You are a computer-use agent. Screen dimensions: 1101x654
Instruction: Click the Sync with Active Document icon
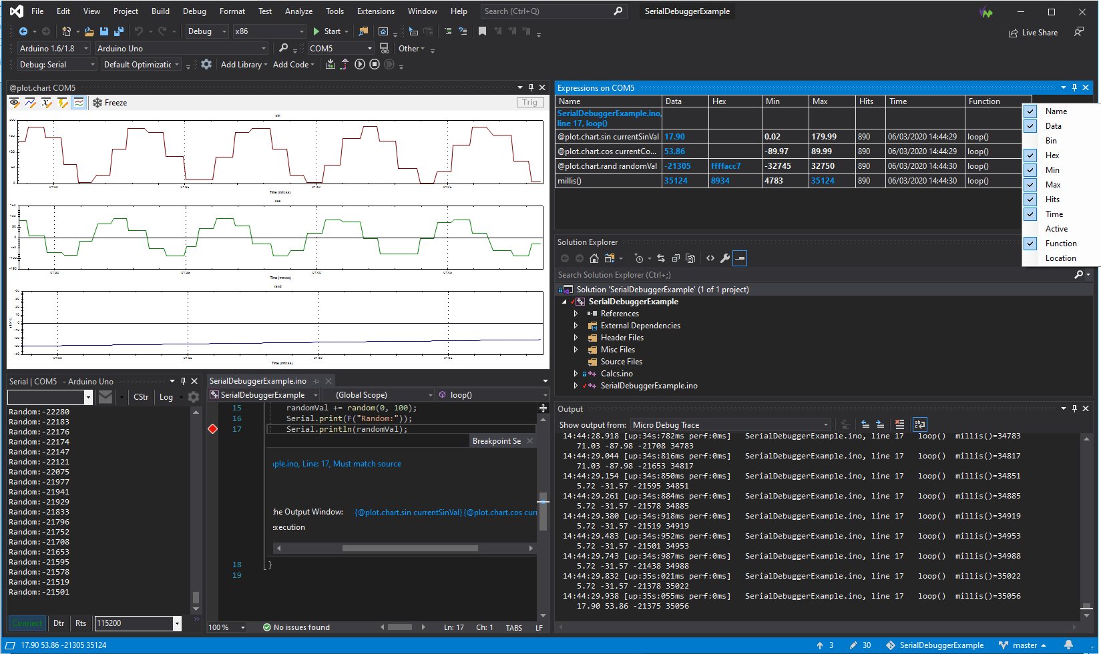tap(661, 258)
